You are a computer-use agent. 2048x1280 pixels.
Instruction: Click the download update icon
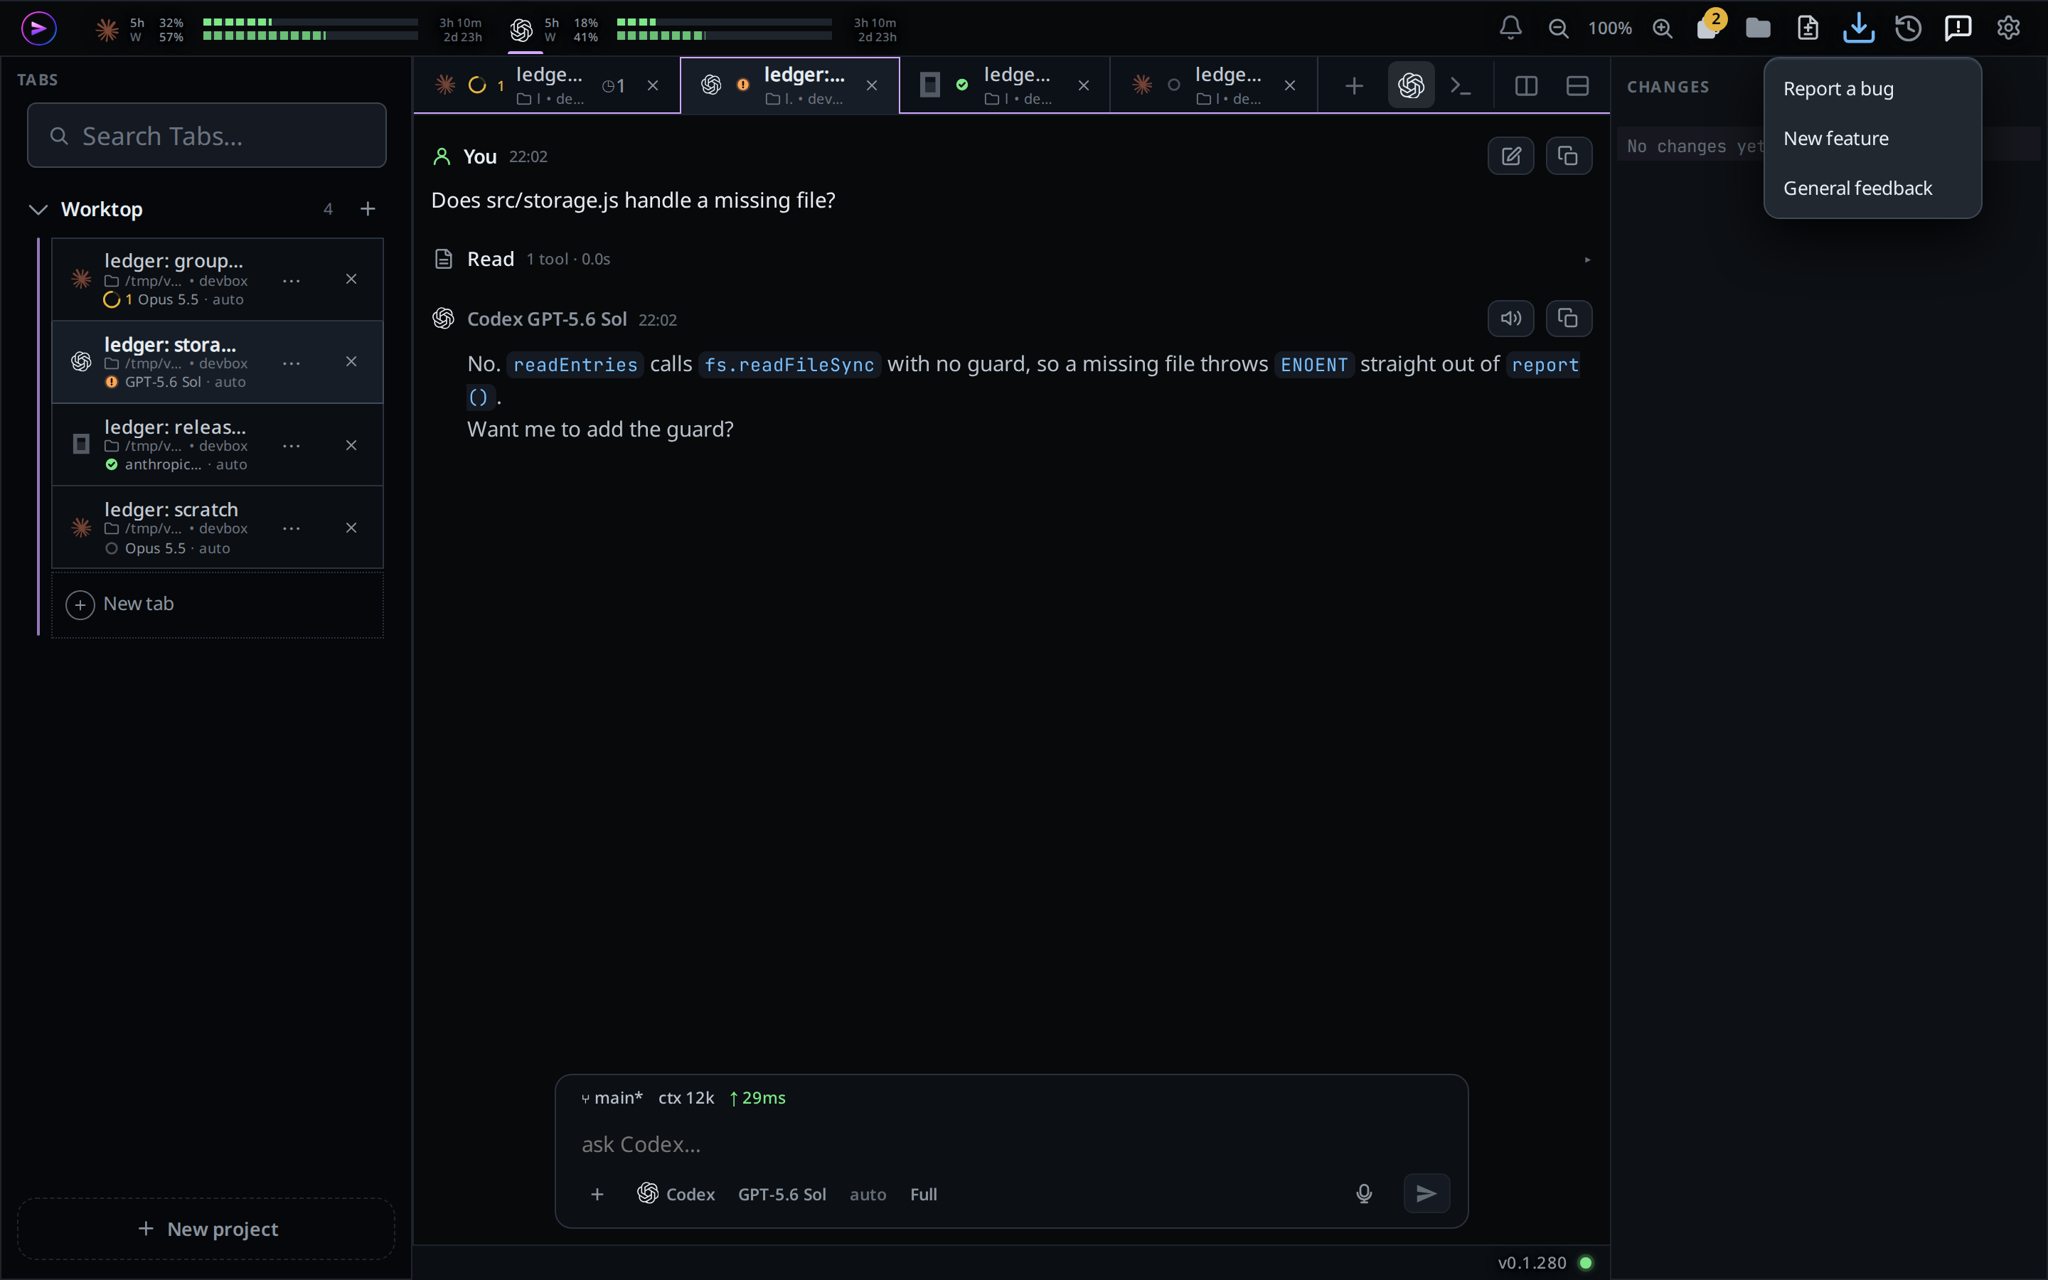click(1858, 28)
